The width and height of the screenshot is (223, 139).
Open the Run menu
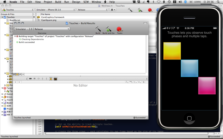tap(66, 2)
